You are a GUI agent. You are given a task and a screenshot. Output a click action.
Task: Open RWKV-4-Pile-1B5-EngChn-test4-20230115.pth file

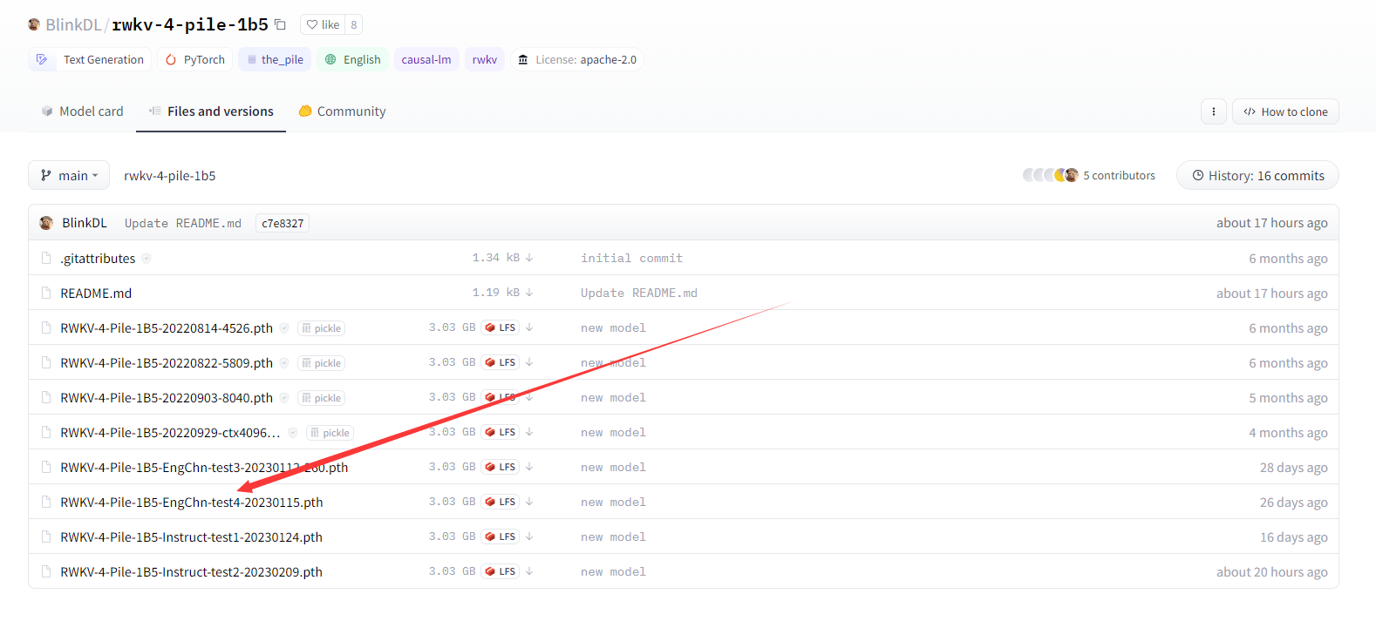tap(192, 502)
